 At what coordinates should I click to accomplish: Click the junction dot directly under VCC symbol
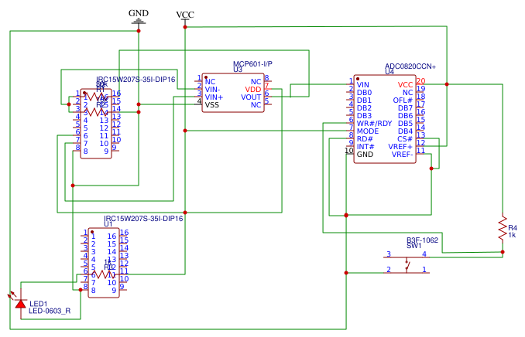(x=185, y=27)
